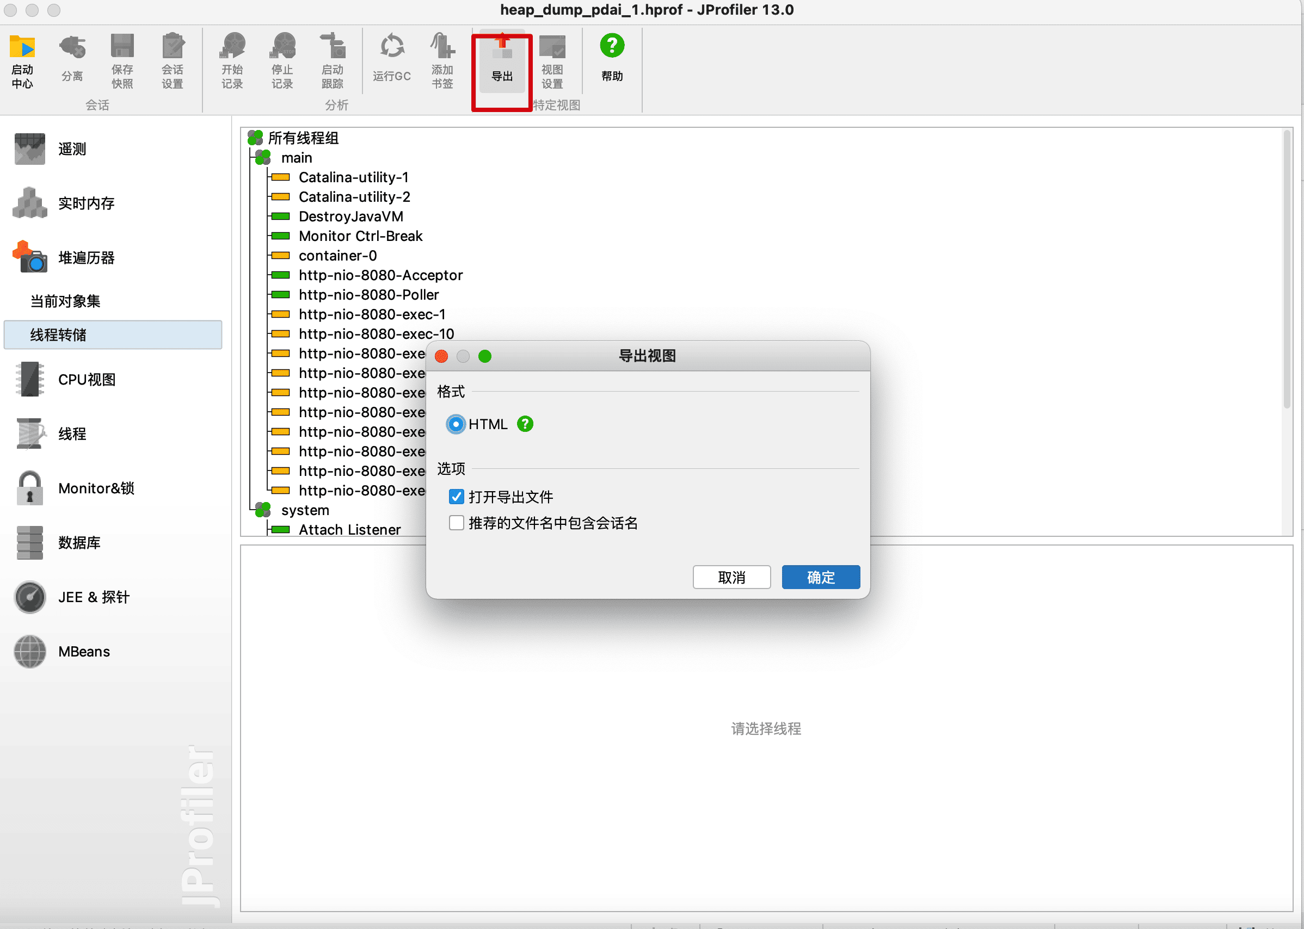Image resolution: width=1304 pixels, height=929 pixels.
Task: Open the Monitor & locks sidebar section
Action: 96,488
